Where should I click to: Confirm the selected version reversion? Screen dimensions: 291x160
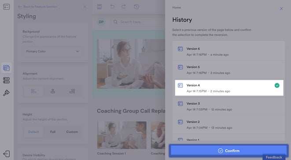228,151
